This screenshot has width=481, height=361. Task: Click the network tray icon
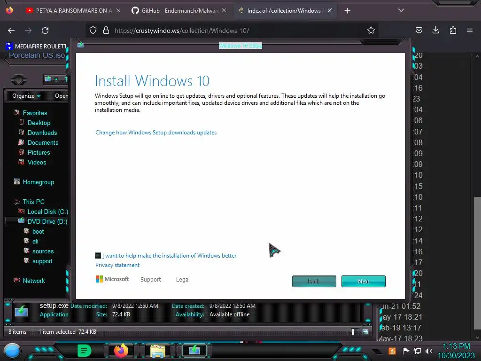click(417, 351)
